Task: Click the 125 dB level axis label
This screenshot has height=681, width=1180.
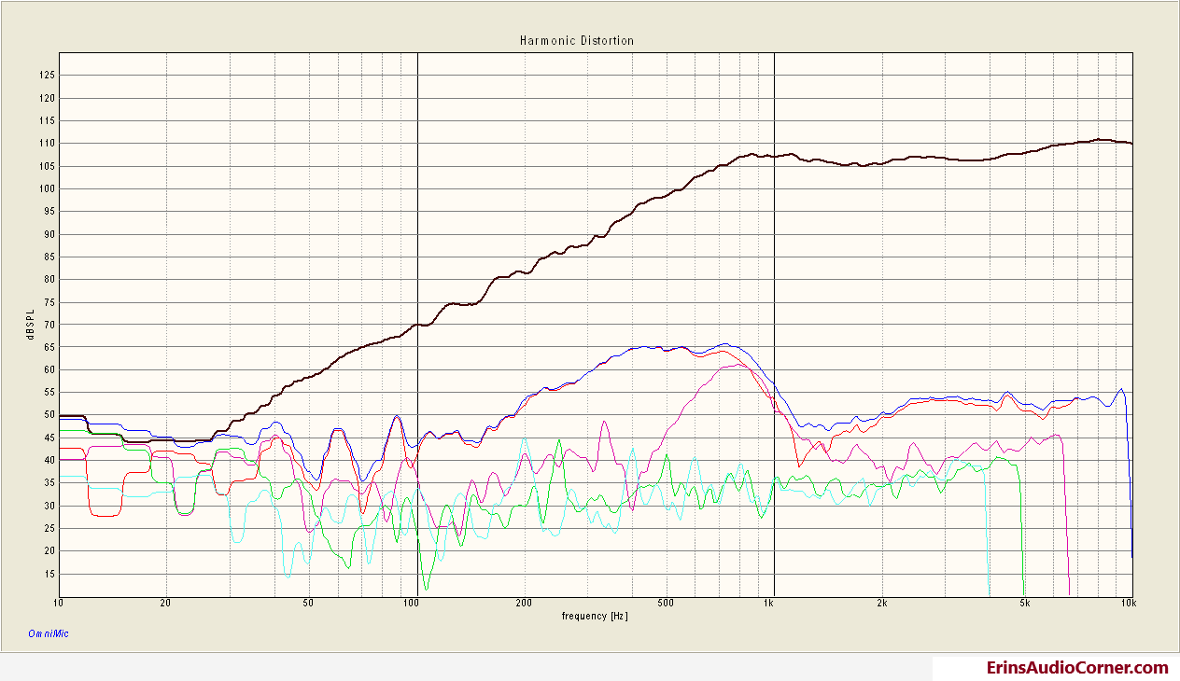Action: point(48,75)
